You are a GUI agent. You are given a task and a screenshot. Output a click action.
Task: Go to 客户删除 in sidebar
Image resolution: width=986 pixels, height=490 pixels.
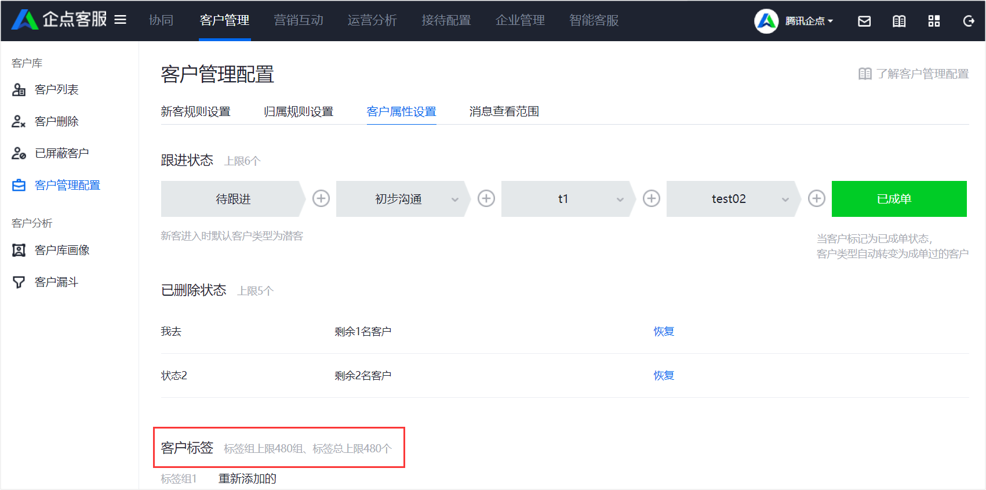(x=56, y=121)
